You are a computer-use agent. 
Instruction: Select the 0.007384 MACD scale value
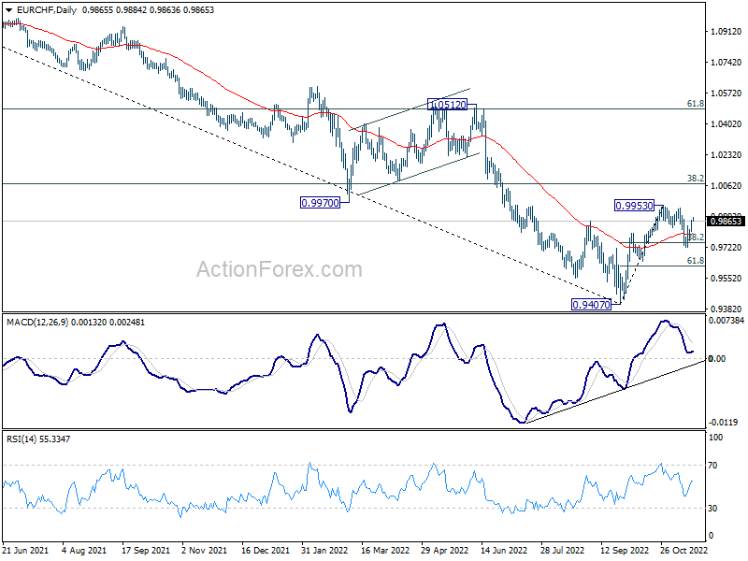pos(727,321)
